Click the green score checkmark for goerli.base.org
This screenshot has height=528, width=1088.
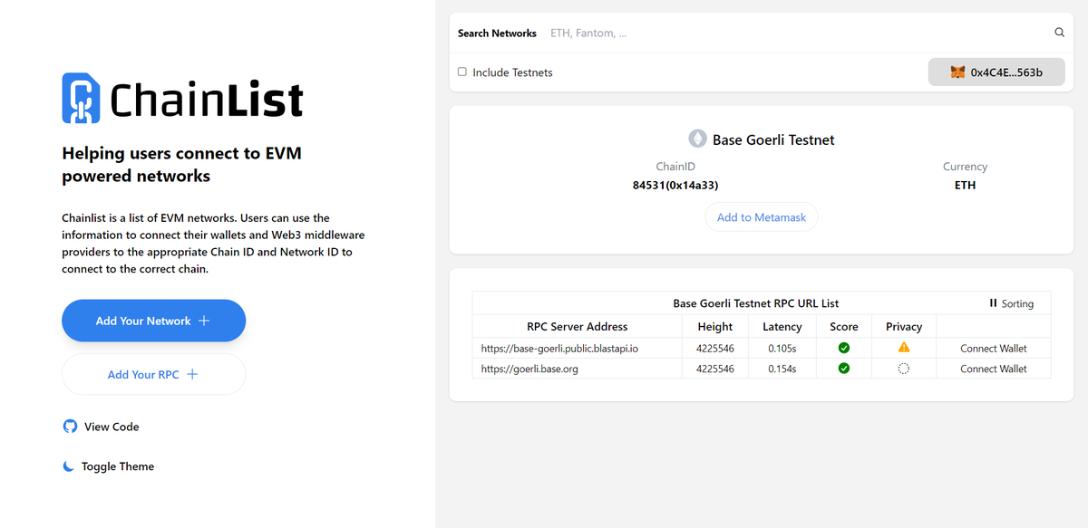(x=844, y=369)
